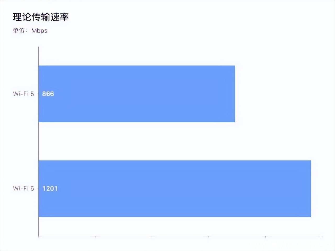Click the chart title 理论传输速率
The image size is (335, 251).
(x=41, y=17)
